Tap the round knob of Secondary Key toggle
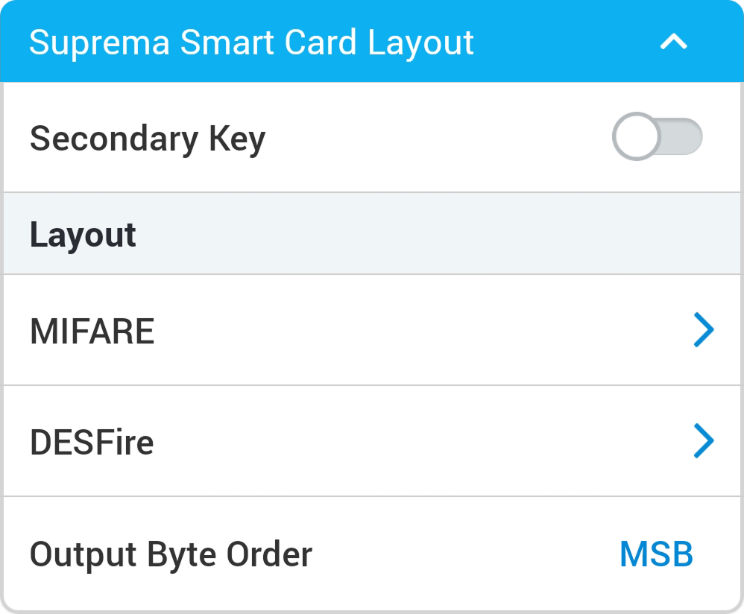 [637, 138]
